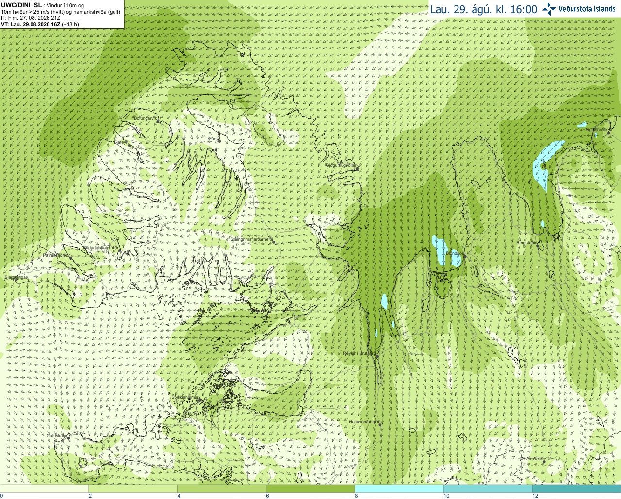Click the Lau. 29. ágú. kl. 16:00 label
The height and width of the screenshot is (499, 621).
click(x=484, y=9)
